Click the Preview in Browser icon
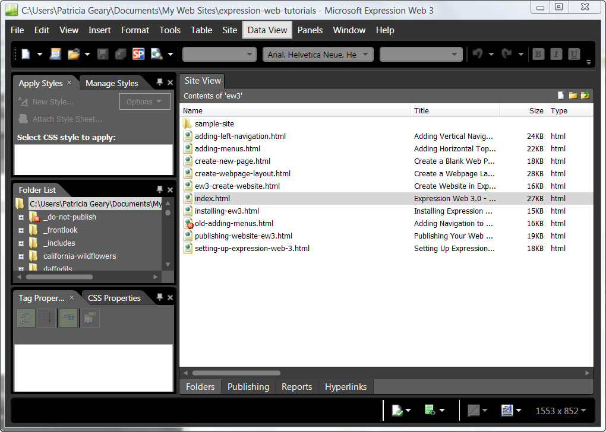Image resolution: width=606 pixels, height=432 pixels. (x=156, y=54)
